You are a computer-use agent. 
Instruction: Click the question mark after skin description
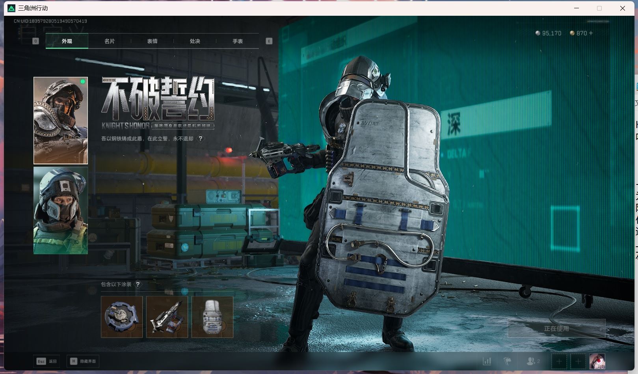201,139
